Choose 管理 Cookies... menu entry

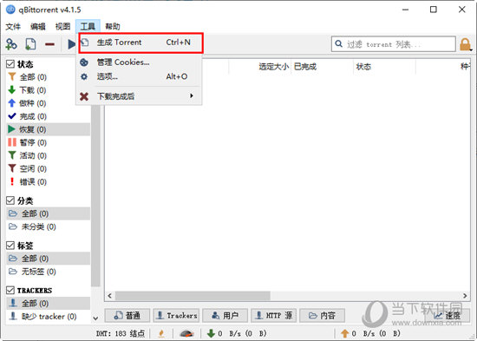[x=139, y=62]
